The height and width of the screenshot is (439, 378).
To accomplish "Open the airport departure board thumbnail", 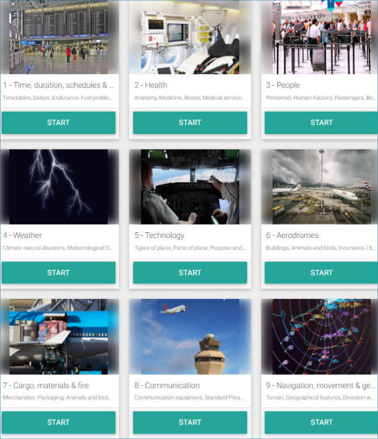I will click(x=60, y=37).
